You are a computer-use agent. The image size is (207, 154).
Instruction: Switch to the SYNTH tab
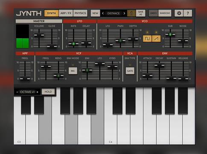(51, 13)
